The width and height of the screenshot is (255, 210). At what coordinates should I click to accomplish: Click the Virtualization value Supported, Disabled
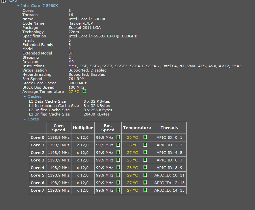tap(88, 70)
